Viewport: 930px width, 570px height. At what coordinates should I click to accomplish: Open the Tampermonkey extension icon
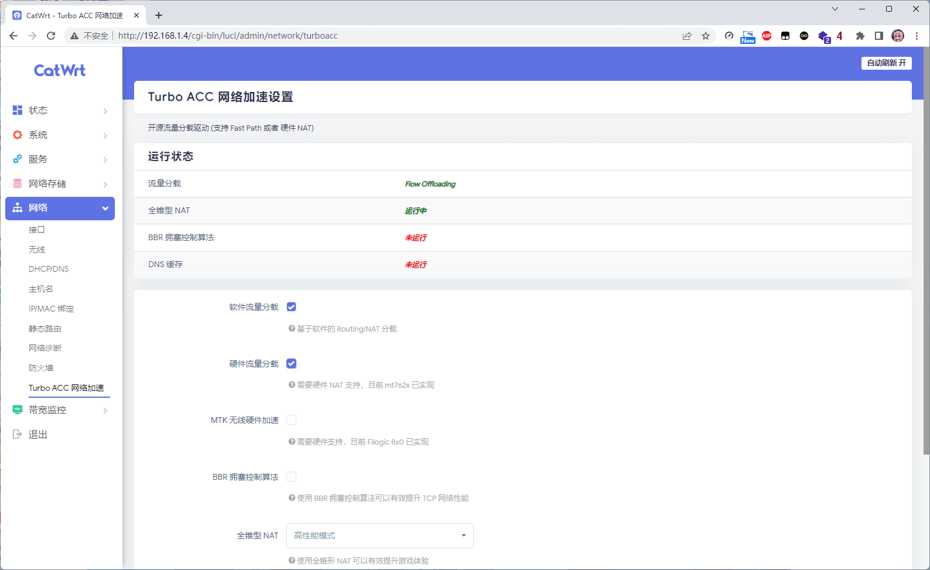point(785,36)
